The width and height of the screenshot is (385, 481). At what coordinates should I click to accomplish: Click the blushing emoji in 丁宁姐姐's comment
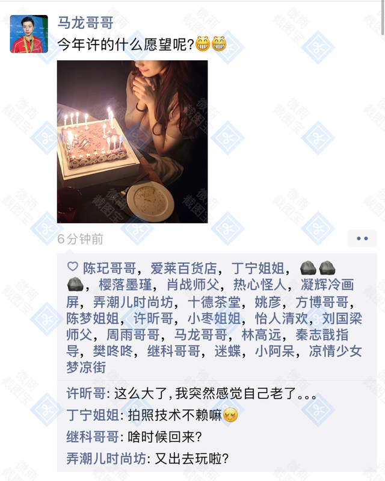[x=230, y=415]
